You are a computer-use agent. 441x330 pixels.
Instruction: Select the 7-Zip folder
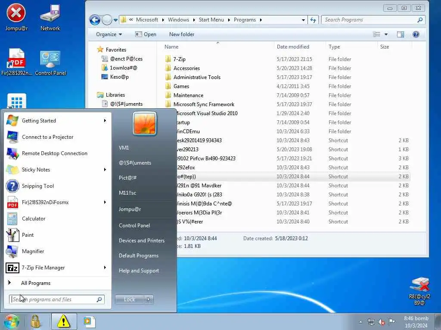[179, 59]
